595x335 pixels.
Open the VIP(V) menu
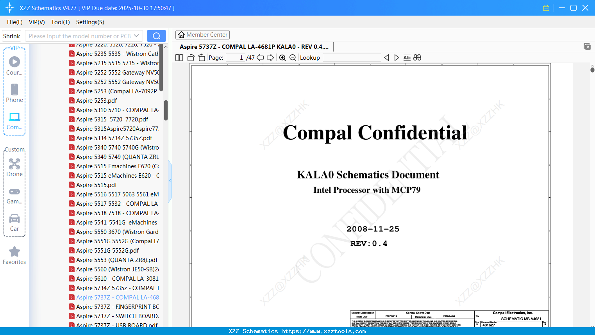pos(37,22)
